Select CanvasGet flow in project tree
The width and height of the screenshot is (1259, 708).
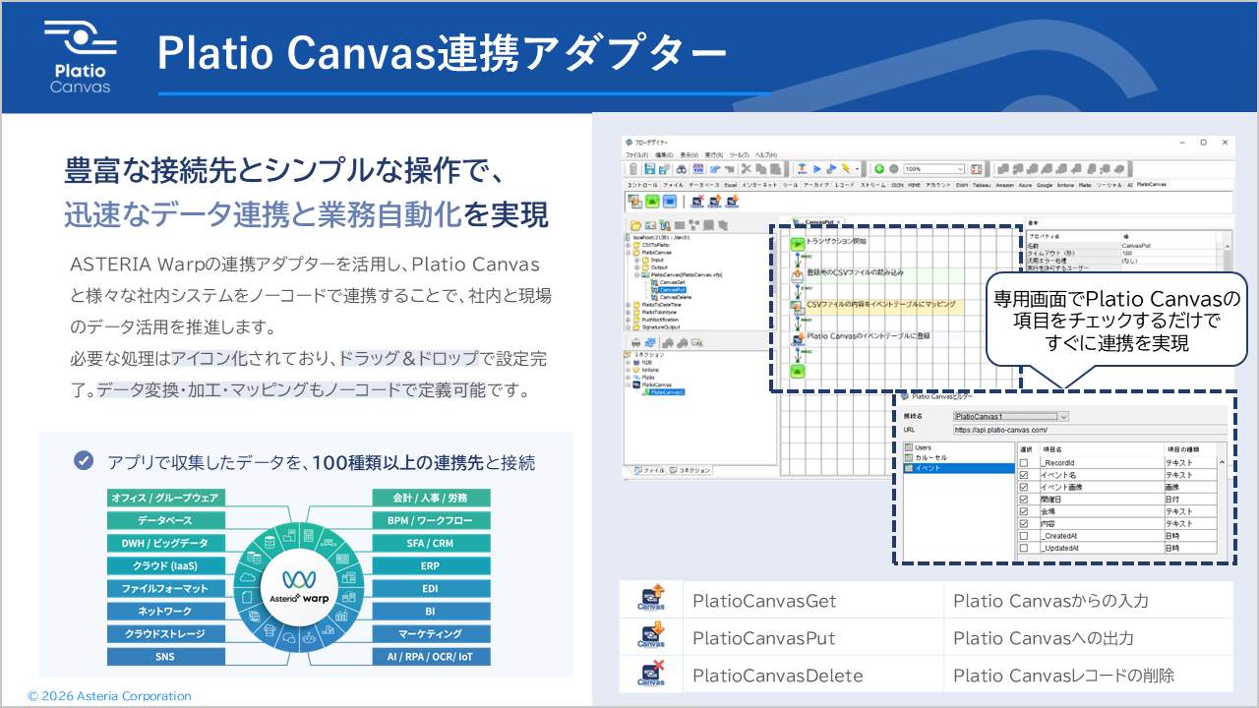coord(672,282)
